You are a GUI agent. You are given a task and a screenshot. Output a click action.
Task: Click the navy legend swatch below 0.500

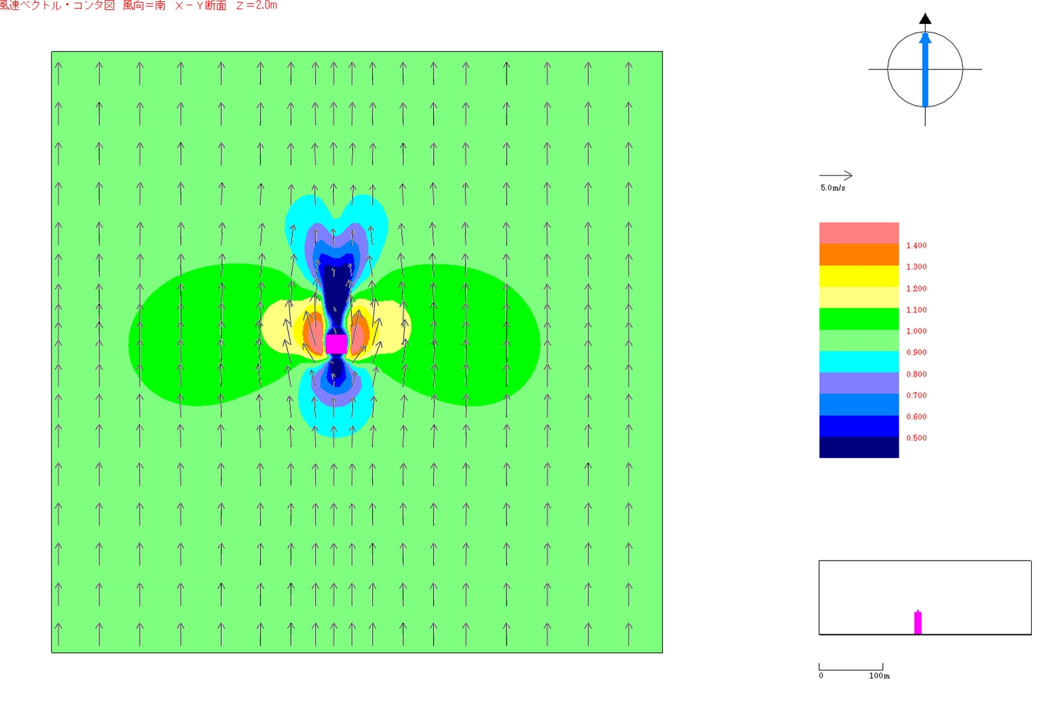click(x=858, y=447)
